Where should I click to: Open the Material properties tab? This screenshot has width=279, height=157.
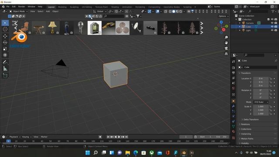point(234,132)
